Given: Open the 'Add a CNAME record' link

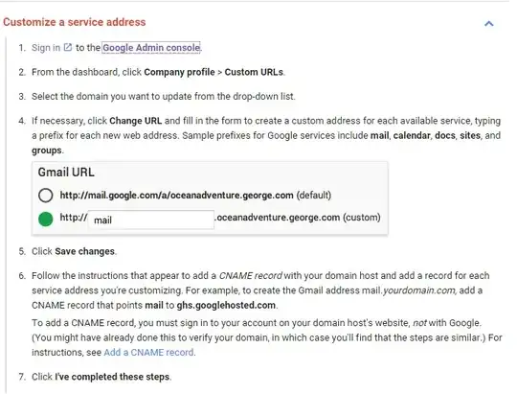Looking at the screenshot, I should [148, 353].
